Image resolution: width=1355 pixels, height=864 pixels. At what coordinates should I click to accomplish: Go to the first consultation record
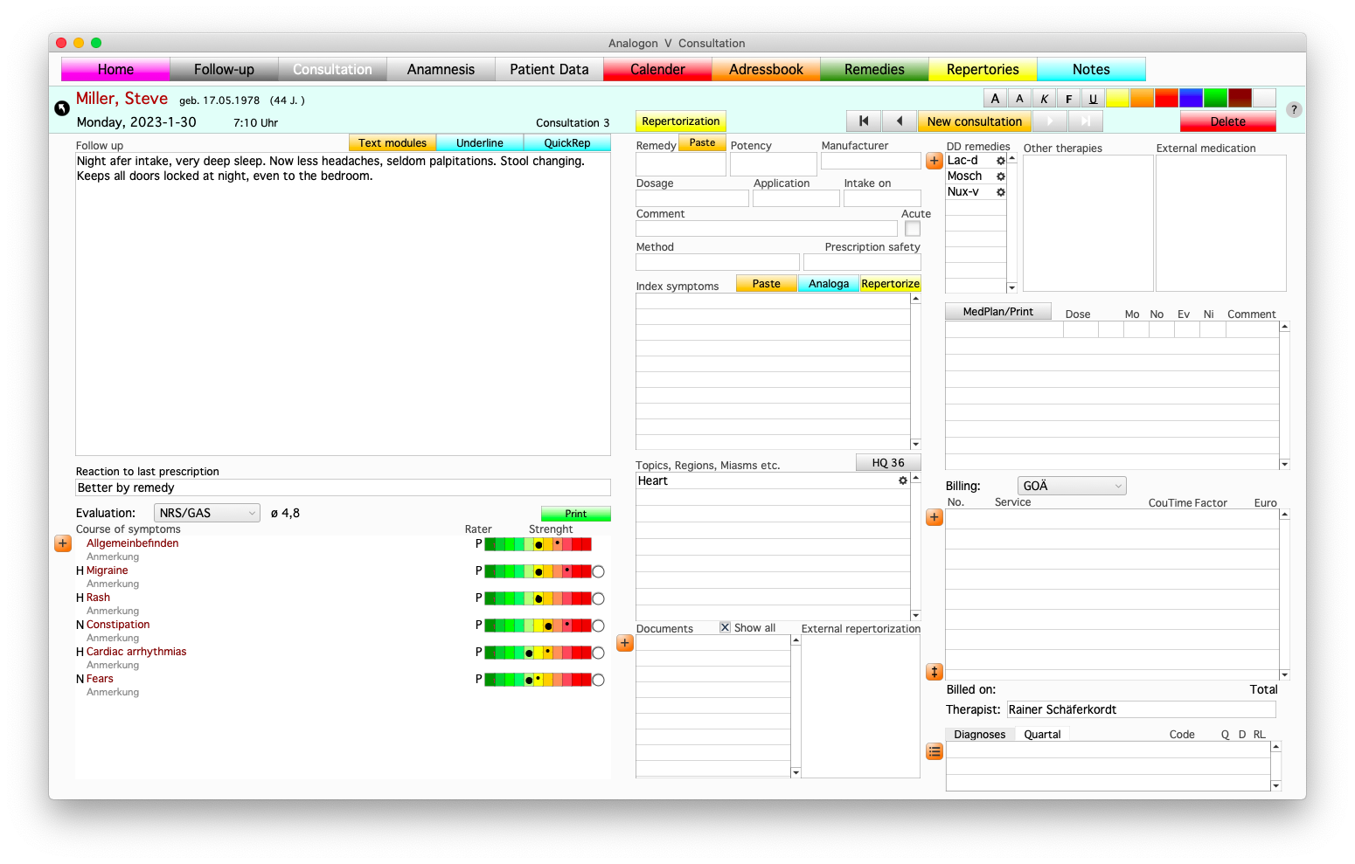point(864,121)
